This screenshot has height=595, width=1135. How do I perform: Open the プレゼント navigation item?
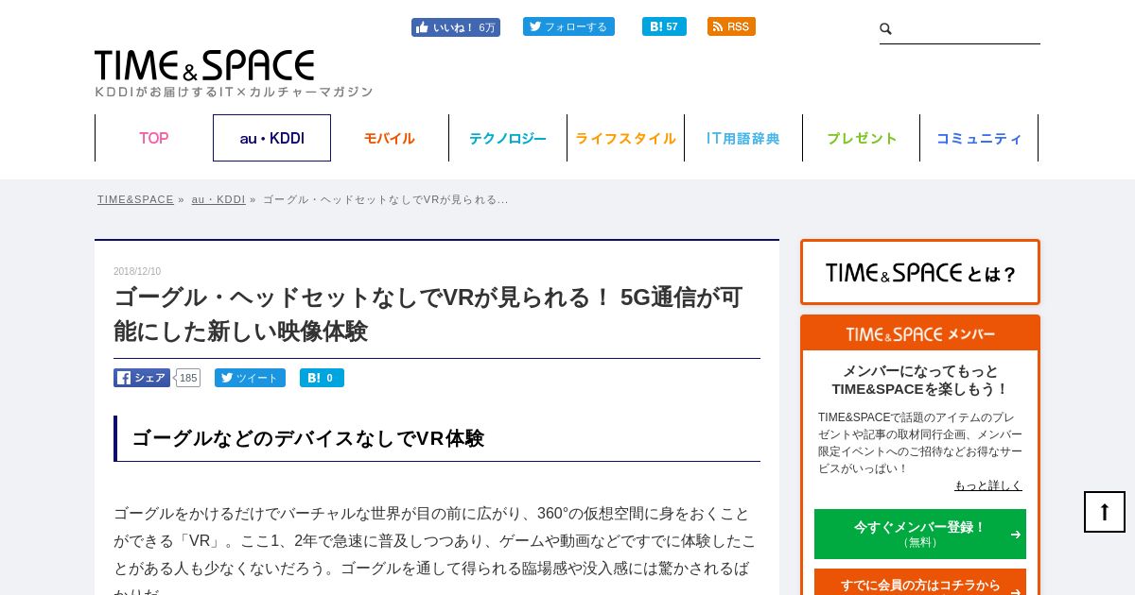862,138
